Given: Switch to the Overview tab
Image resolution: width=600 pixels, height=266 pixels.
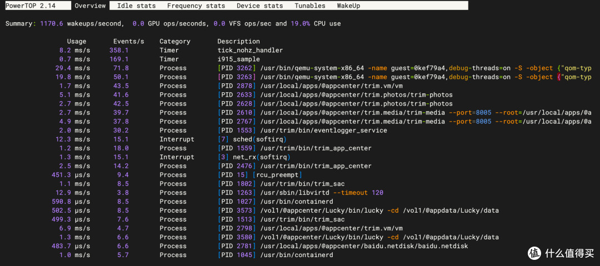Looking at the screenshot, I should click(x=91, y=6).
